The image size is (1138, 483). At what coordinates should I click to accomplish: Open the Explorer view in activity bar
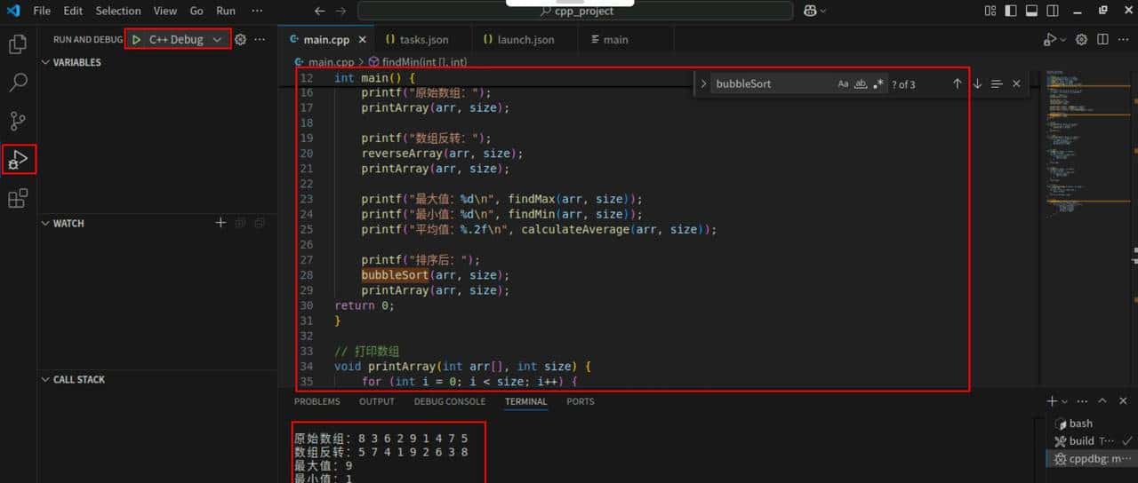coord(18,44)
